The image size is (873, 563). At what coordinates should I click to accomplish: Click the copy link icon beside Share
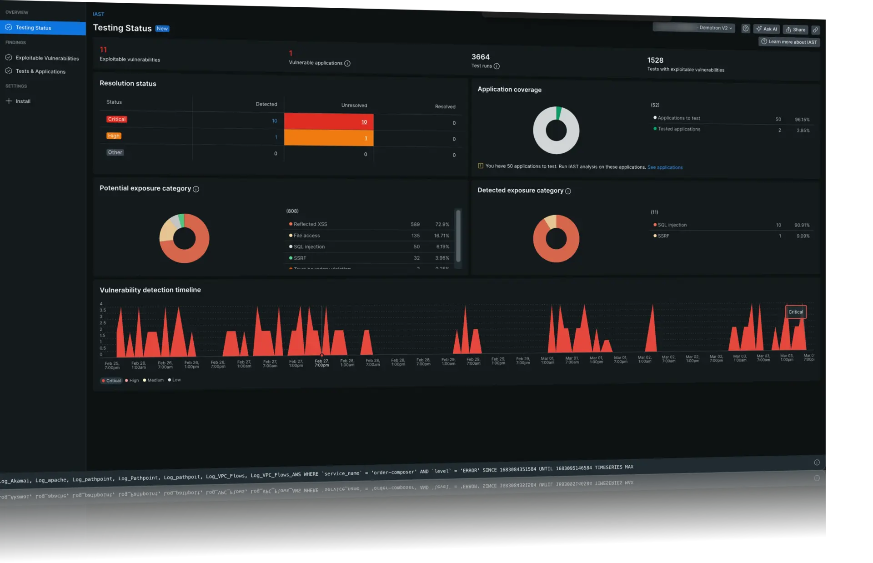point(815,30)
